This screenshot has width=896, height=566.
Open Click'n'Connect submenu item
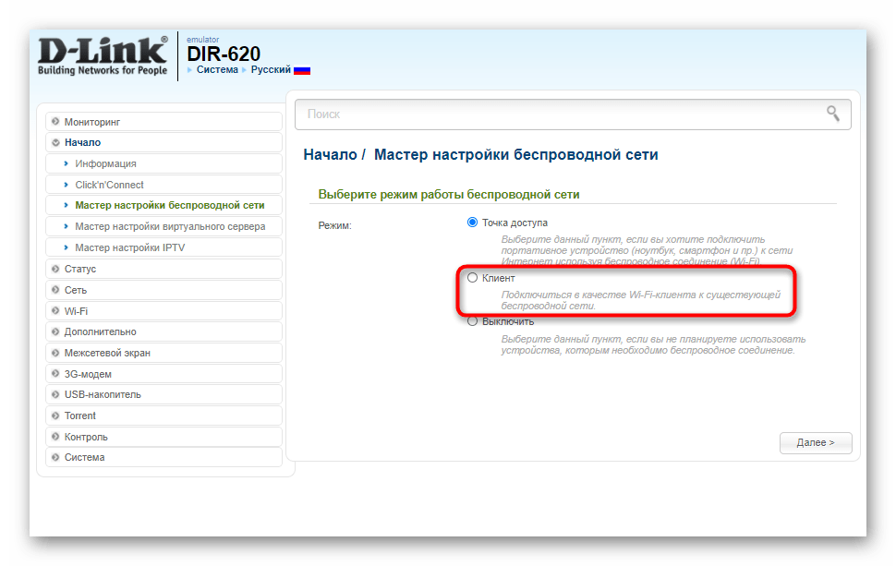(x=109, y=185)
